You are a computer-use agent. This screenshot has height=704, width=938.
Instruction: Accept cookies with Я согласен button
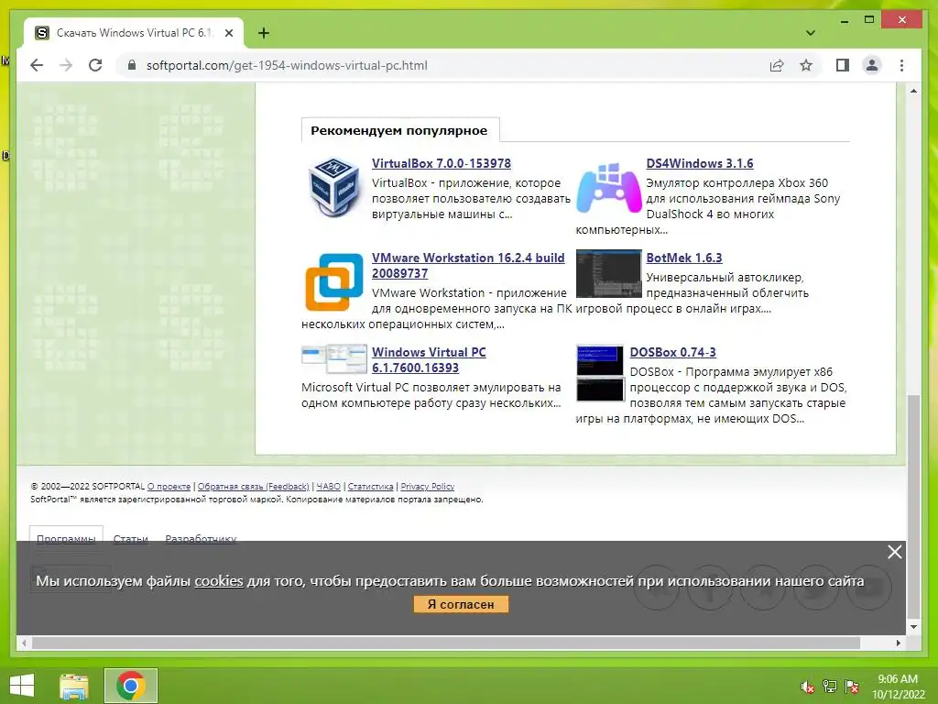(461, 604)
